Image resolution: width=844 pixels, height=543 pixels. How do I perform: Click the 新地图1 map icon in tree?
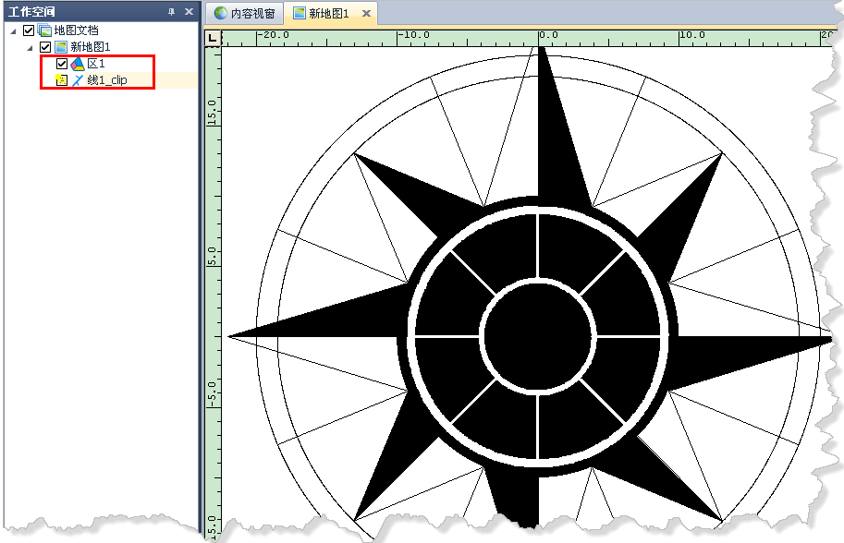pos(61,47)
